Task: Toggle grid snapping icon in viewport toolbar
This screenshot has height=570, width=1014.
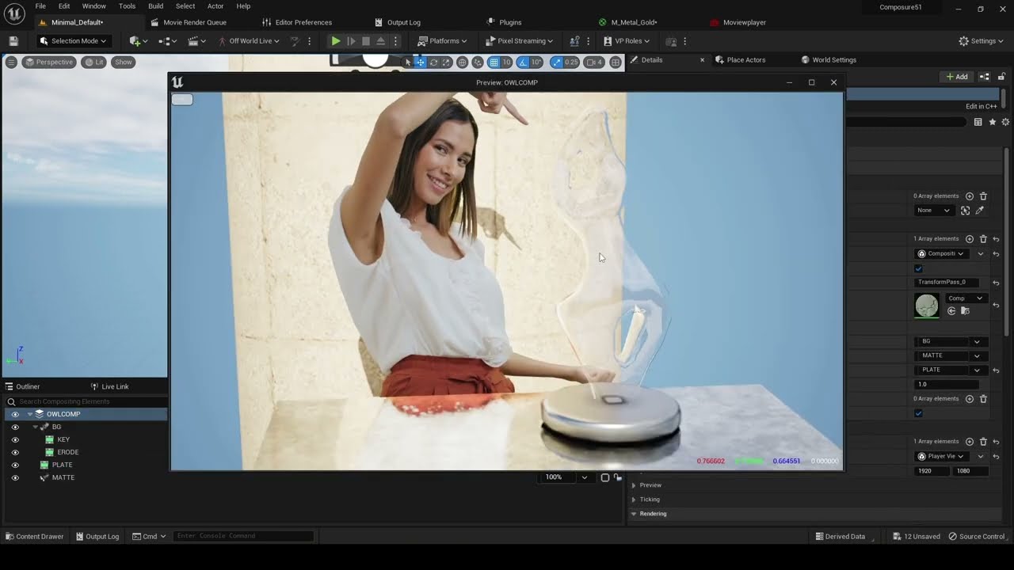Action: (494, 63)
